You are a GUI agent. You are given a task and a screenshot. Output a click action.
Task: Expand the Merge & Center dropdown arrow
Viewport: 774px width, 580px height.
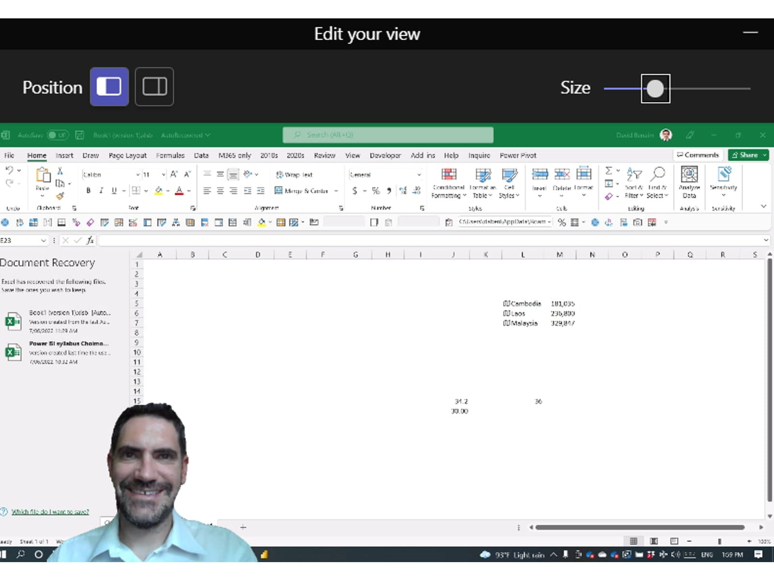coord(336,191)
